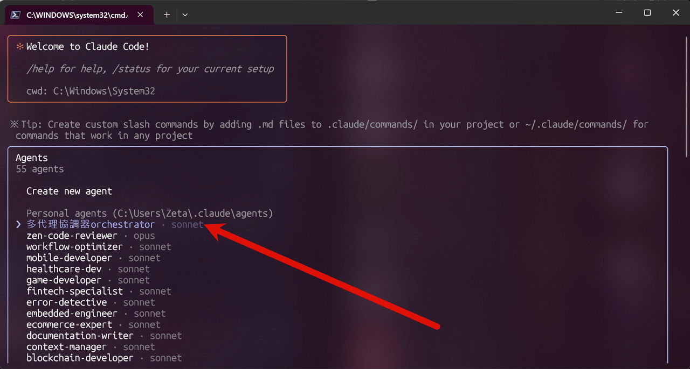The height and width of the screenshot is (369, 690).
Task: Select the Create new agent option
Action: tap(69, 191)
